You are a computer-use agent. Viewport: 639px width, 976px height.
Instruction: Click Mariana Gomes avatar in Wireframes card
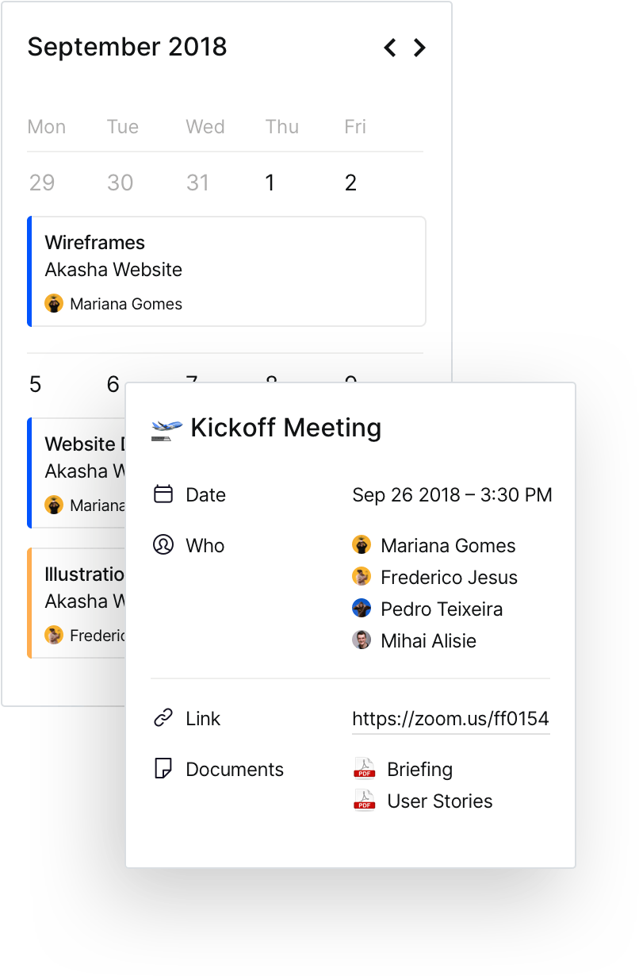tap(54, 303)
